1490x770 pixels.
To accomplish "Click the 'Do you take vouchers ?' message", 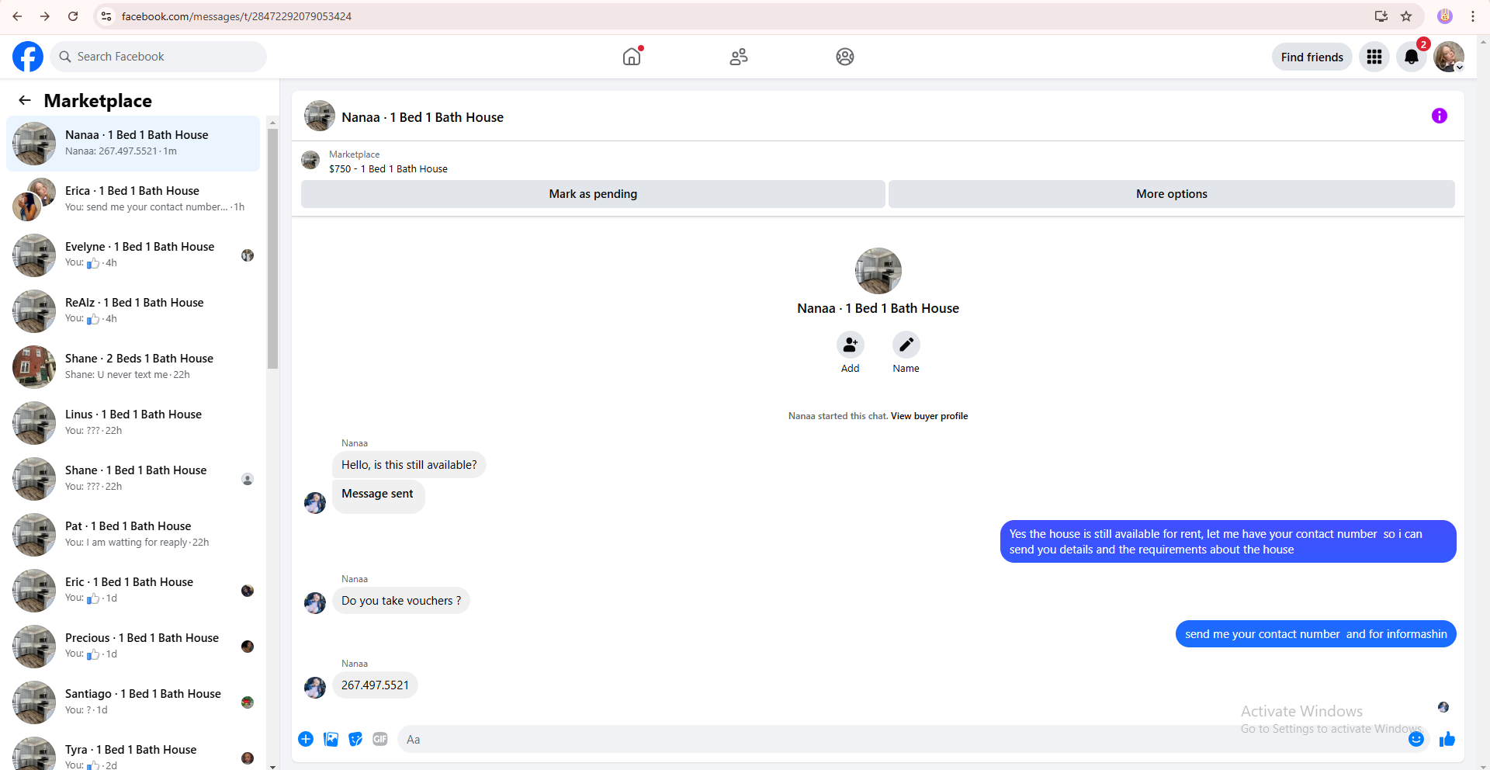I will pyautogui.click(x=401, y=601).
